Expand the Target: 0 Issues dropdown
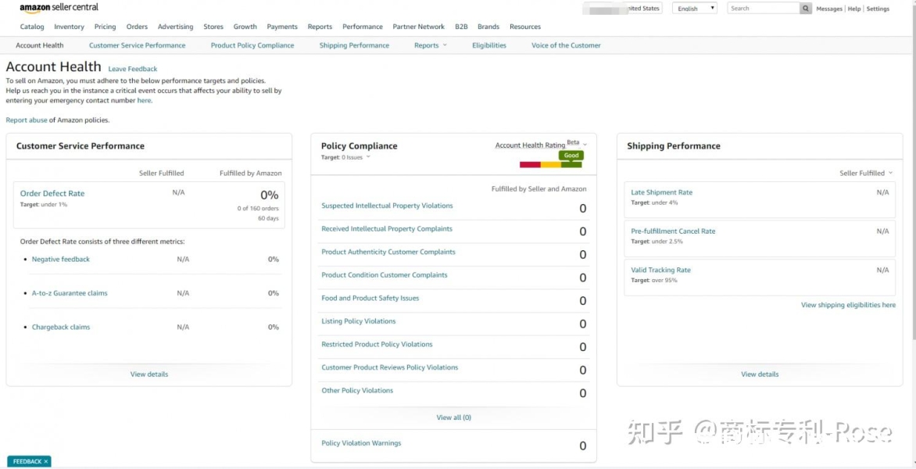 (x=345, y=157)
